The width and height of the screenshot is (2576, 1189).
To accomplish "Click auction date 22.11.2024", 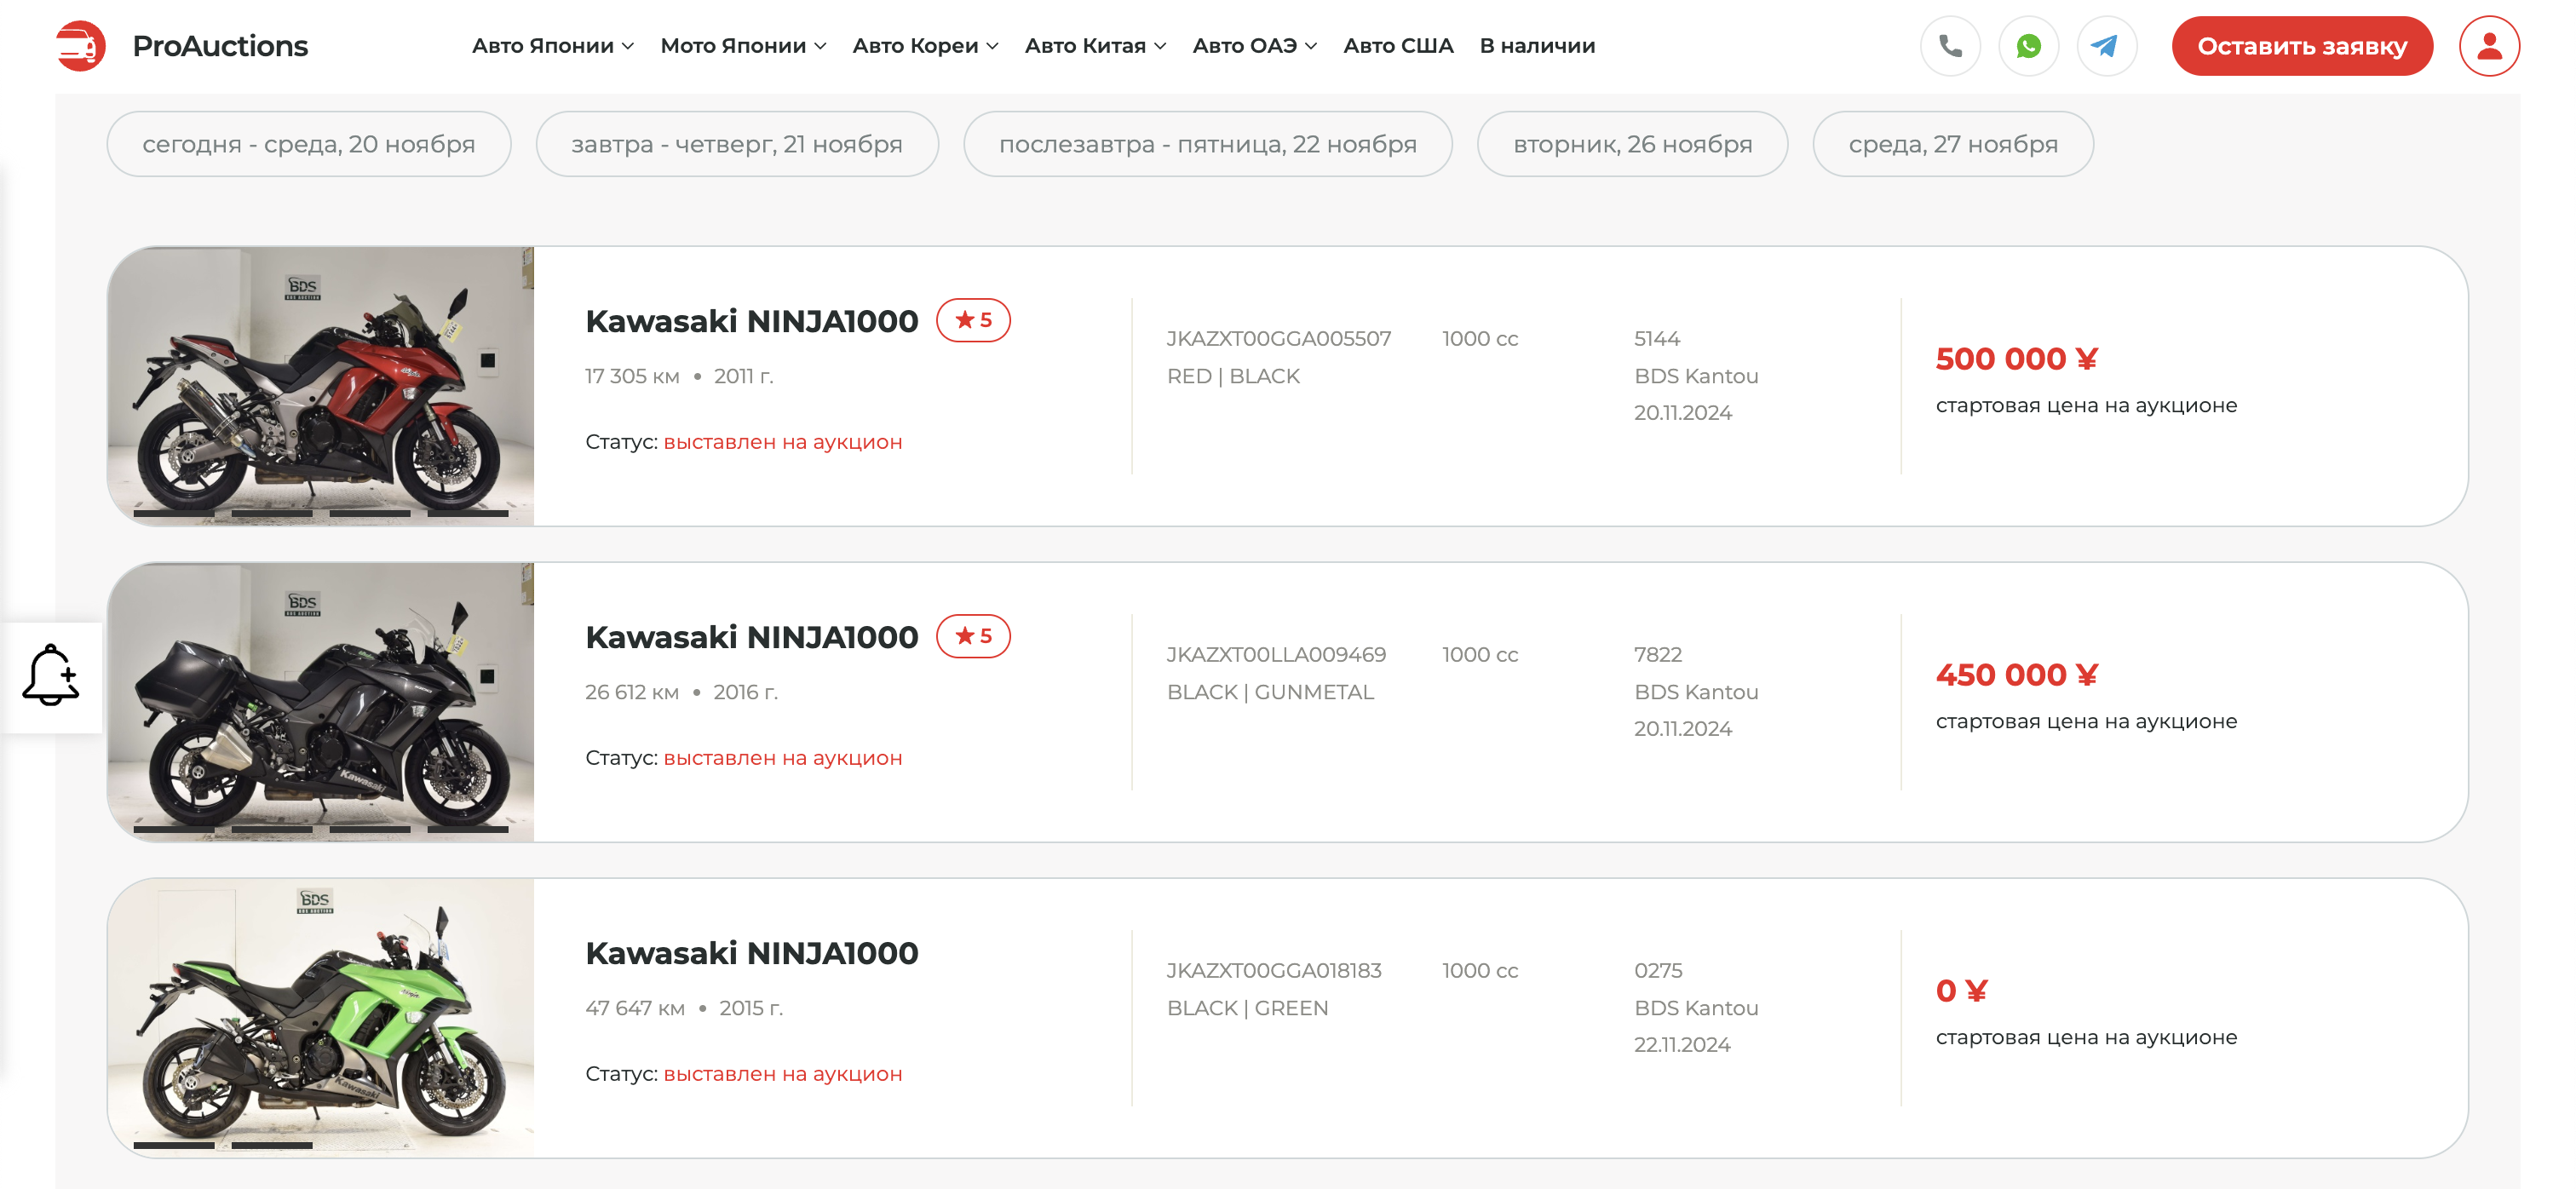I will click(x=1682, y=1044).
